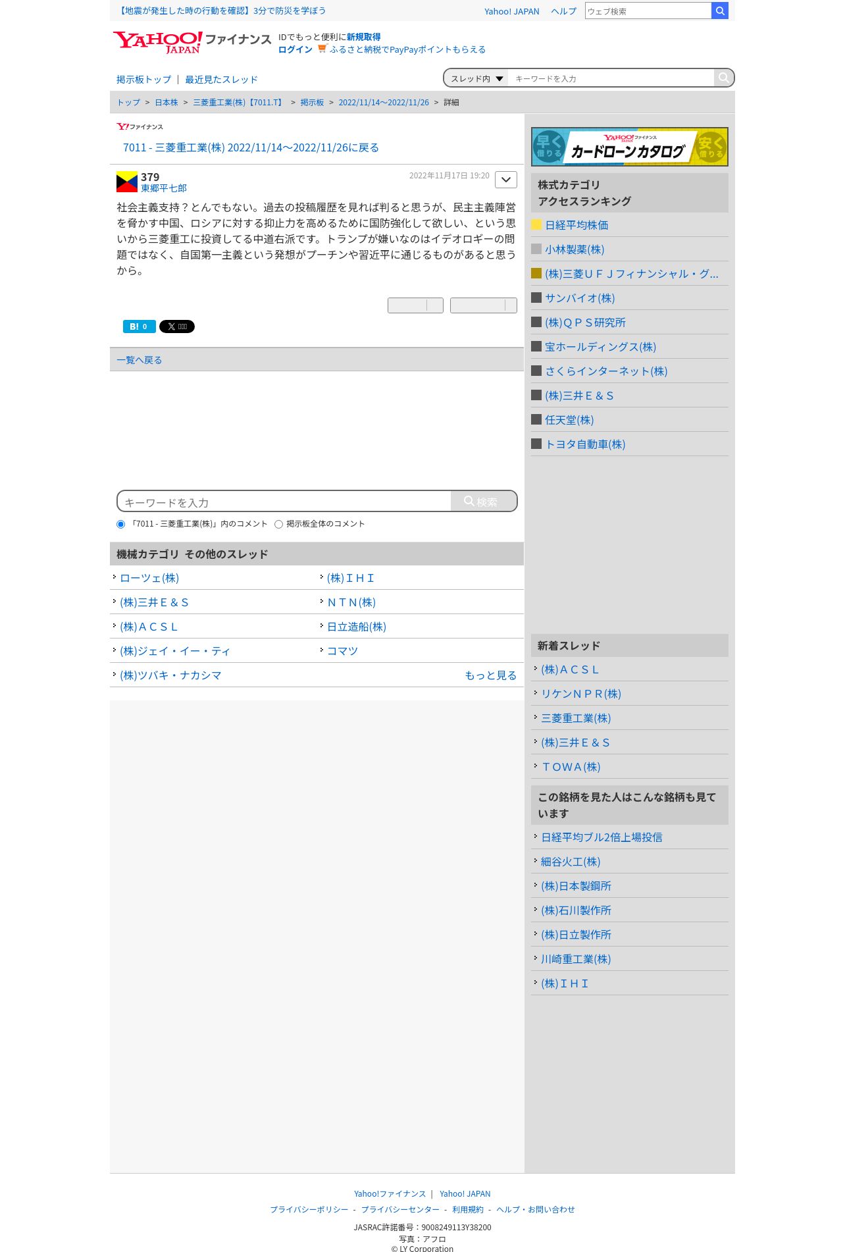The image size is (845, 1252).
Task: Open the Yahoo! JAPAN Finance logo
Action: [x=192, y=42]
